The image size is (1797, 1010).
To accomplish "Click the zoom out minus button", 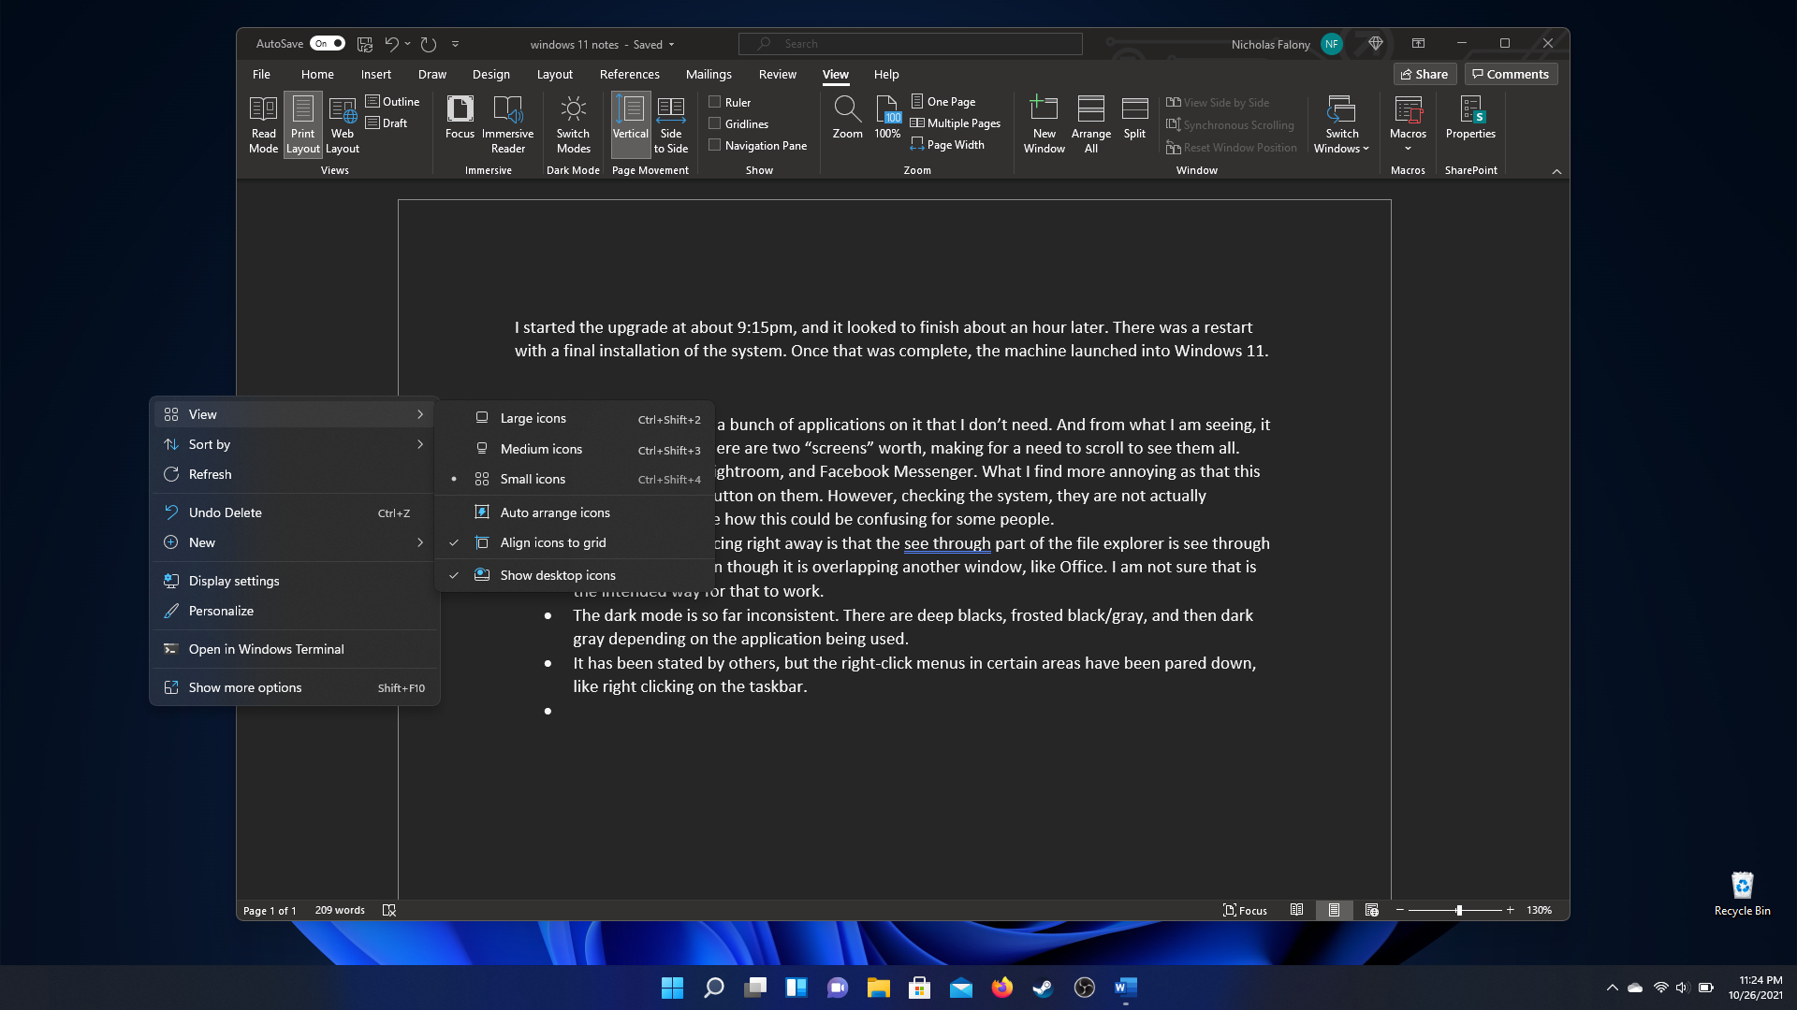I will (1400, 910).
